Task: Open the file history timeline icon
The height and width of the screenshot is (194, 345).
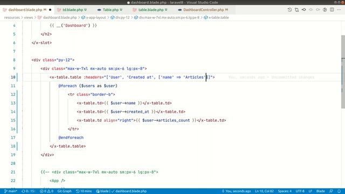Action: [289, 10]
